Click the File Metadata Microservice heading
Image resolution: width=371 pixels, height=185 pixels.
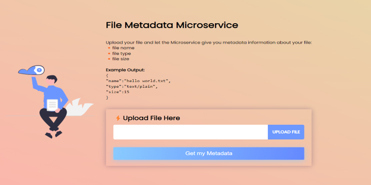point(172,25)
